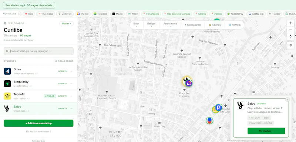Expand the Estágio filter dropdown
This screenshot has width=296, height=142.
[151, 25]
